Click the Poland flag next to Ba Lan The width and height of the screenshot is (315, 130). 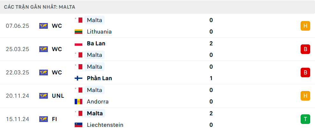(x=79, y=43)
